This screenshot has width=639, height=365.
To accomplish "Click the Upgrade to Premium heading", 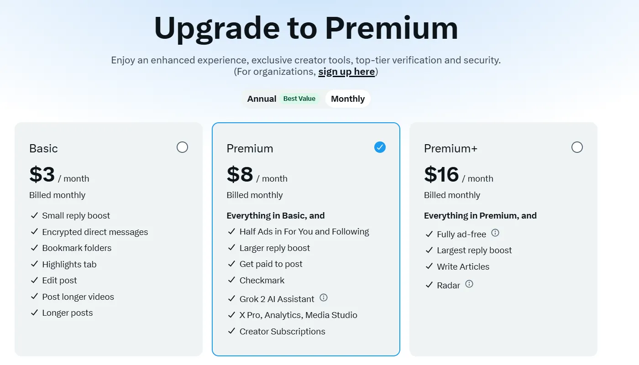I will [x=306, y=28].
